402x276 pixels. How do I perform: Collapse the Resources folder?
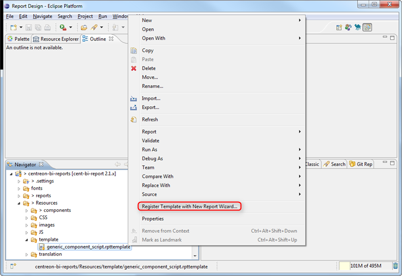[x=20, y=203]
